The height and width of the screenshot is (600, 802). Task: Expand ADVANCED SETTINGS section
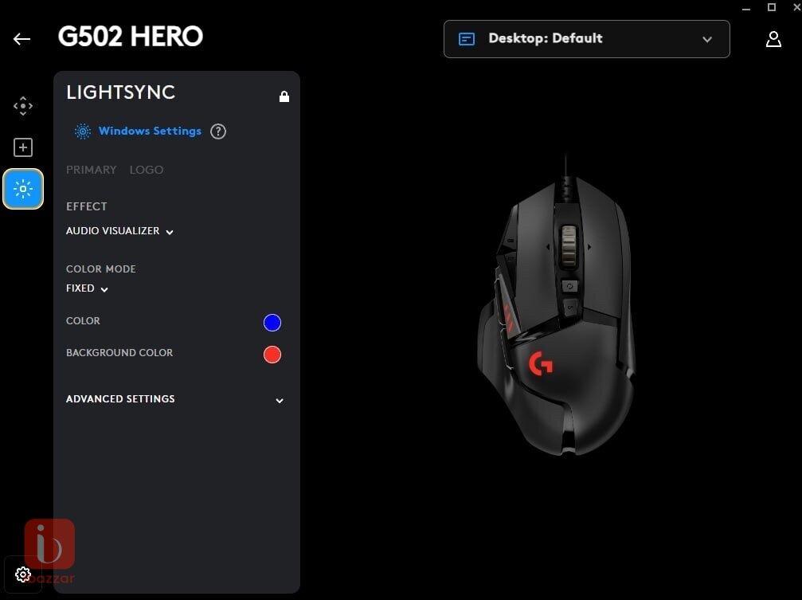174,399
